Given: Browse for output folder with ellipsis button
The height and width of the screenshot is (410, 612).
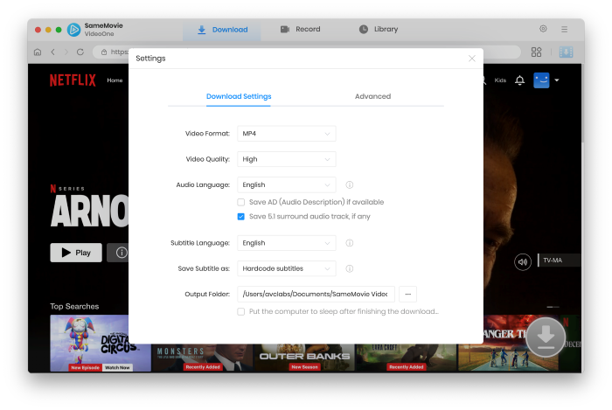Looking at the screenshot, I should [x=408, y=294].
